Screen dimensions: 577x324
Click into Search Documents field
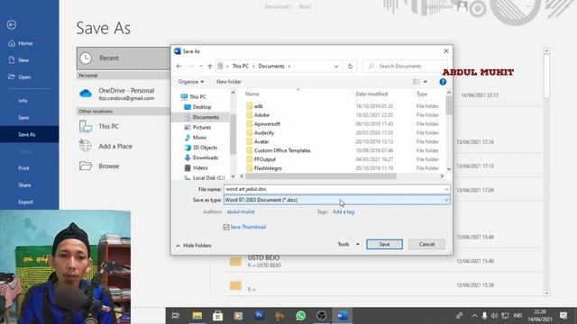(404, 66)
